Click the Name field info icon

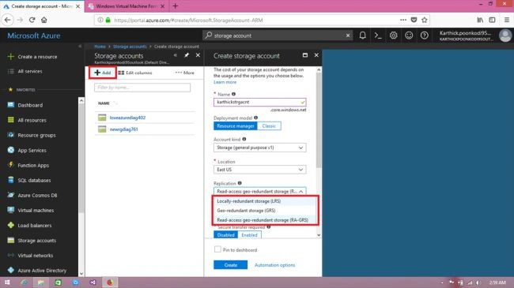pyautogui.click(x=234, y=94)
